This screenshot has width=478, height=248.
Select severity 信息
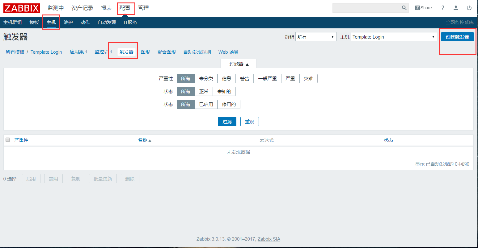(x=226, y=79)
